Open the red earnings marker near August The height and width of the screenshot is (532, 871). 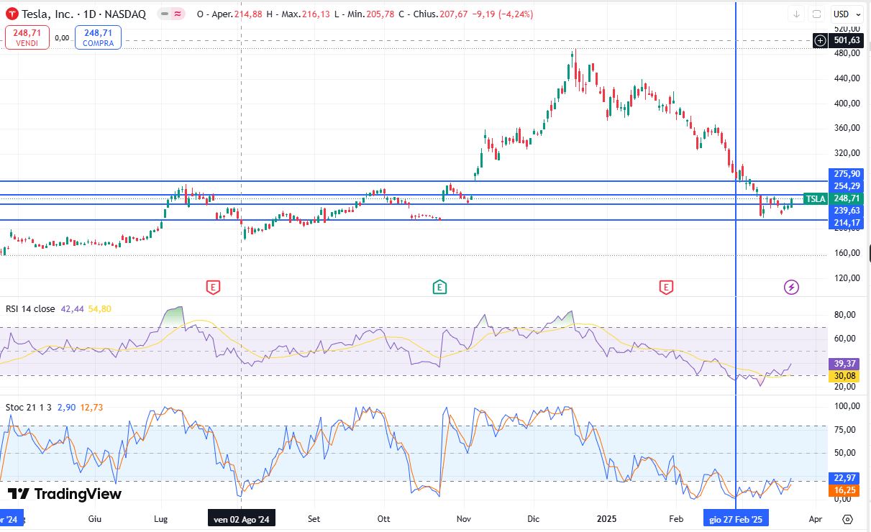tap(213, 288)
